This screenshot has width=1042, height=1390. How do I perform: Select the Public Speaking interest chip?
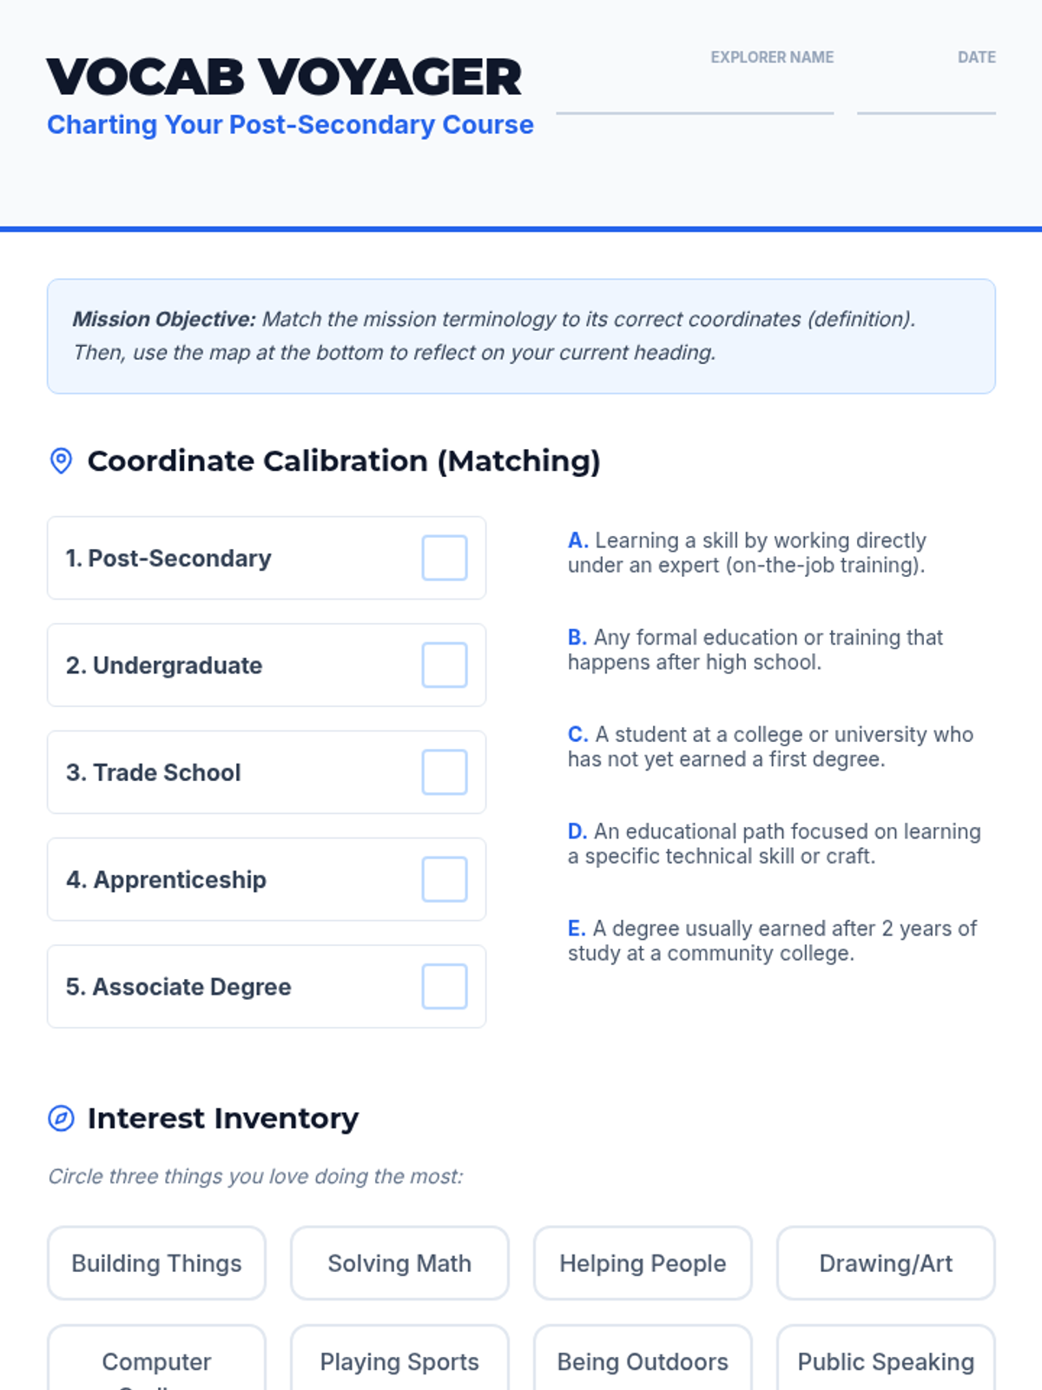click(x=886, y=1360)
